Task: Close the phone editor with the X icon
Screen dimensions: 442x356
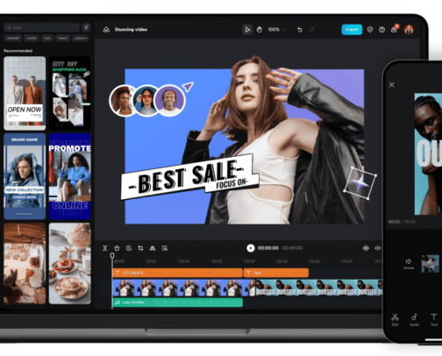Action: (x=392, y=85)
